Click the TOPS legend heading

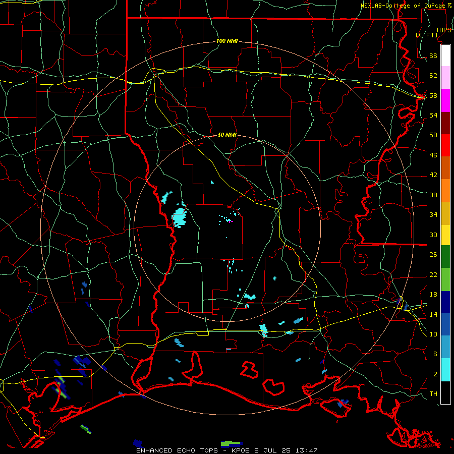pyautogui.click(x=443, y=30)
